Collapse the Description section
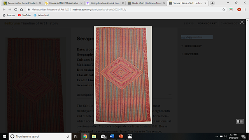 click(x=170, y=95)
